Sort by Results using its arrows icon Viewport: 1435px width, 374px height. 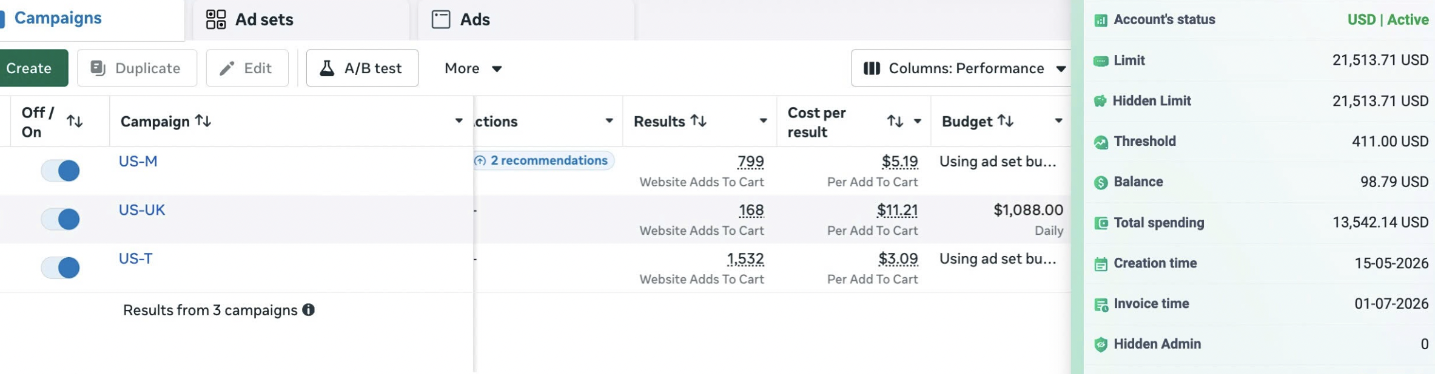699,121
